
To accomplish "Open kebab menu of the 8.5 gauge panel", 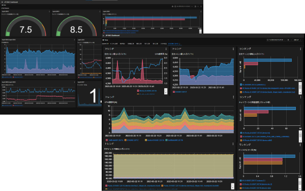I will click(100, 12).
